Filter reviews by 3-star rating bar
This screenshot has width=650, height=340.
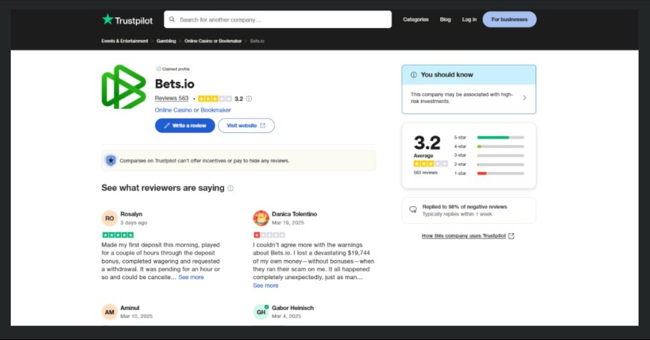(x=500, y=155)
